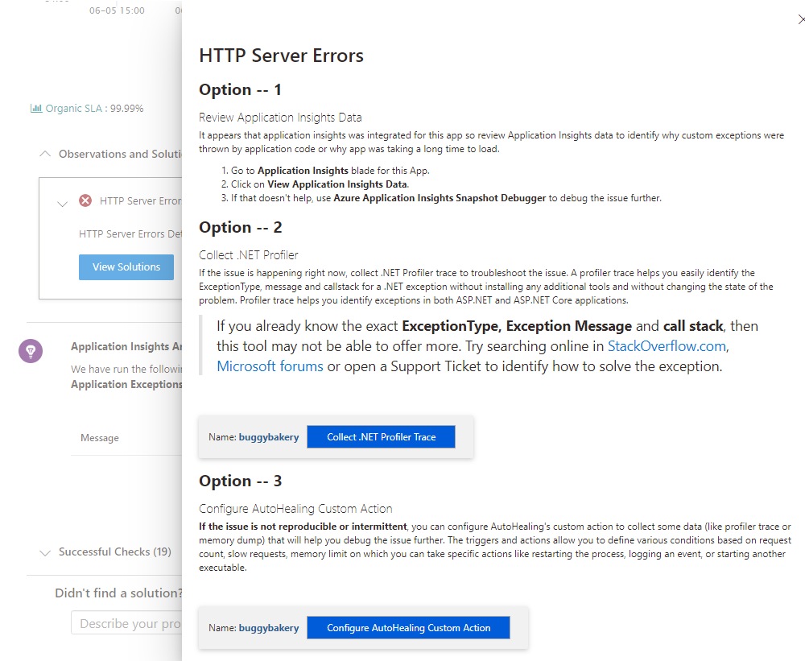
Task: Open the StackOverflow.com link
Action: 667,346
